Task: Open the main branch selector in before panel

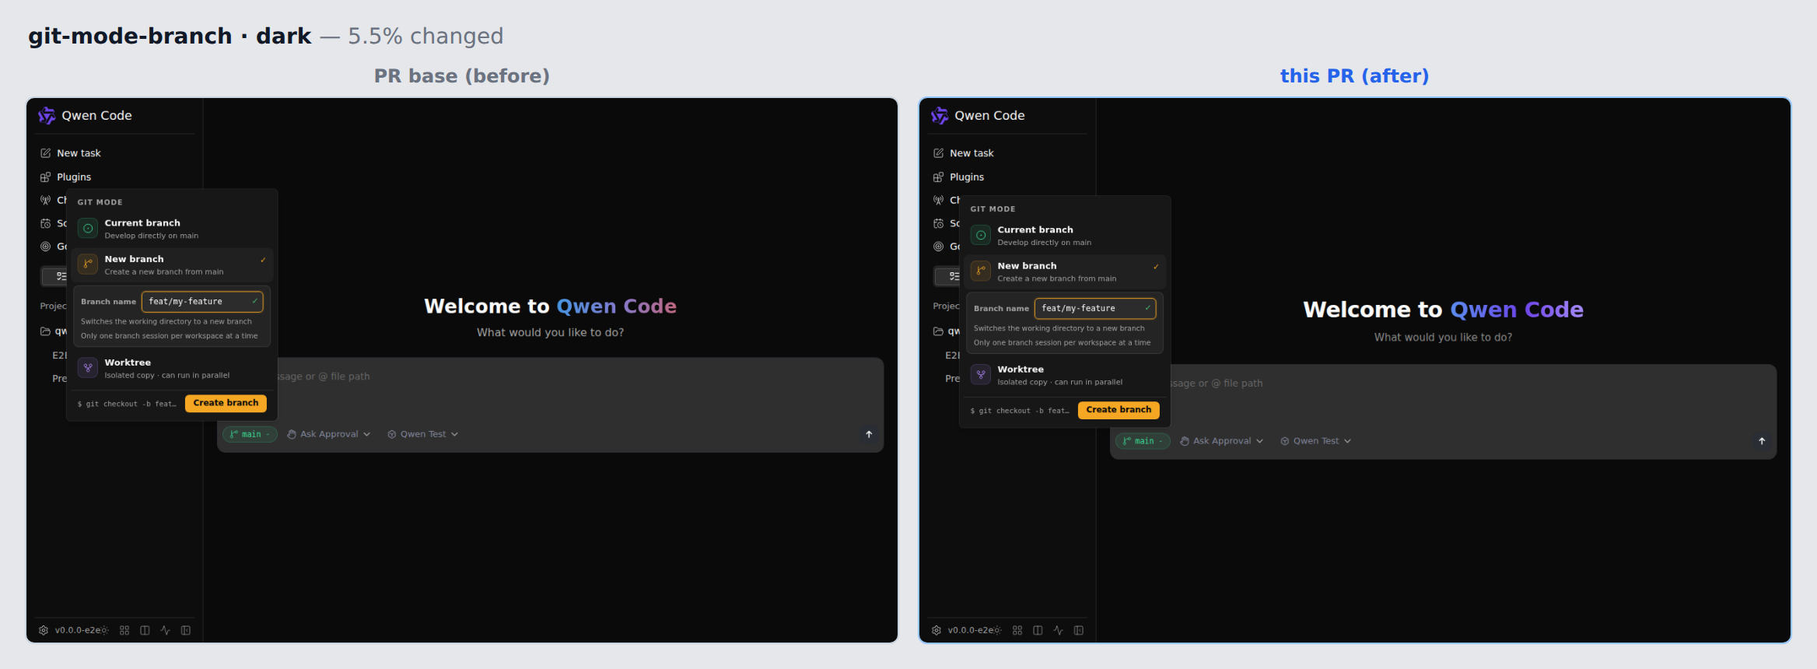Action: 250,434
